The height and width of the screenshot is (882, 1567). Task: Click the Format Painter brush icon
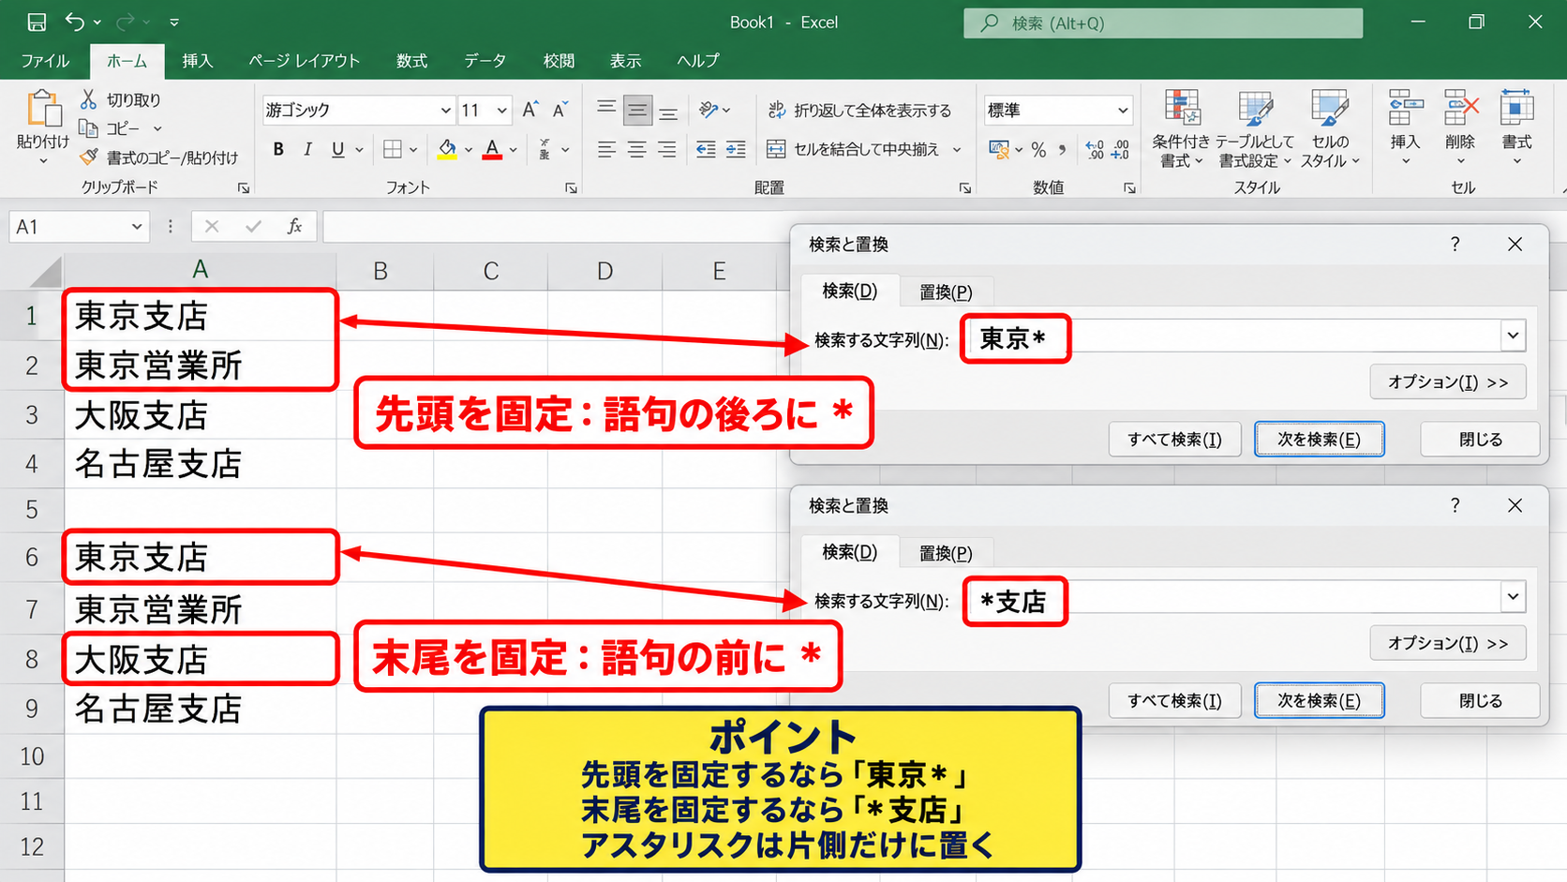(88, 157)
